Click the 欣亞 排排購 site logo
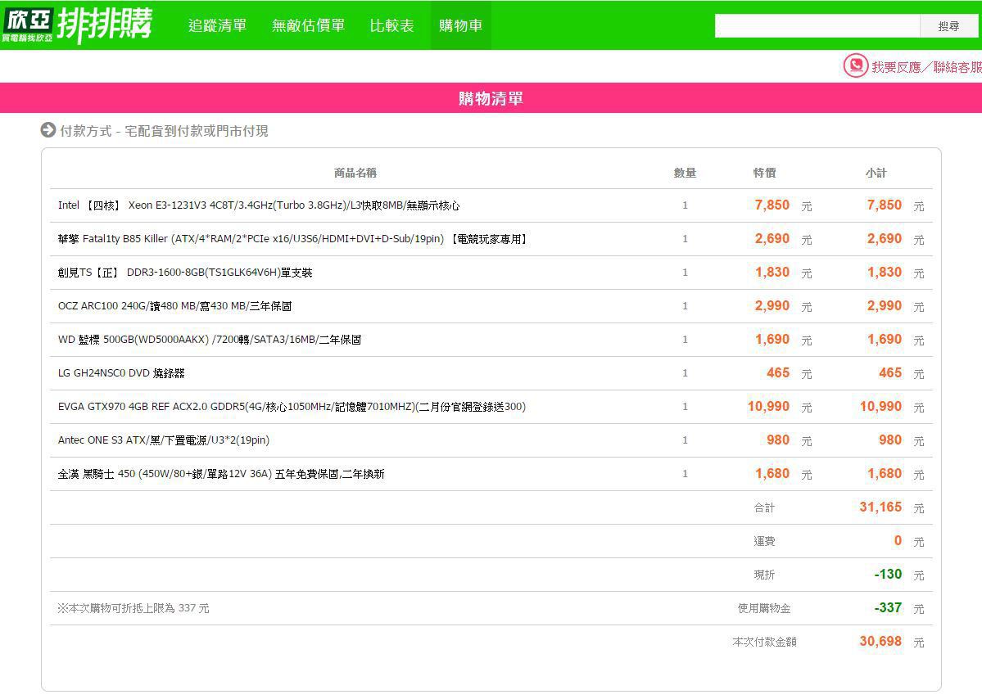This screenshot has height=699, width=982. point(76,25)
